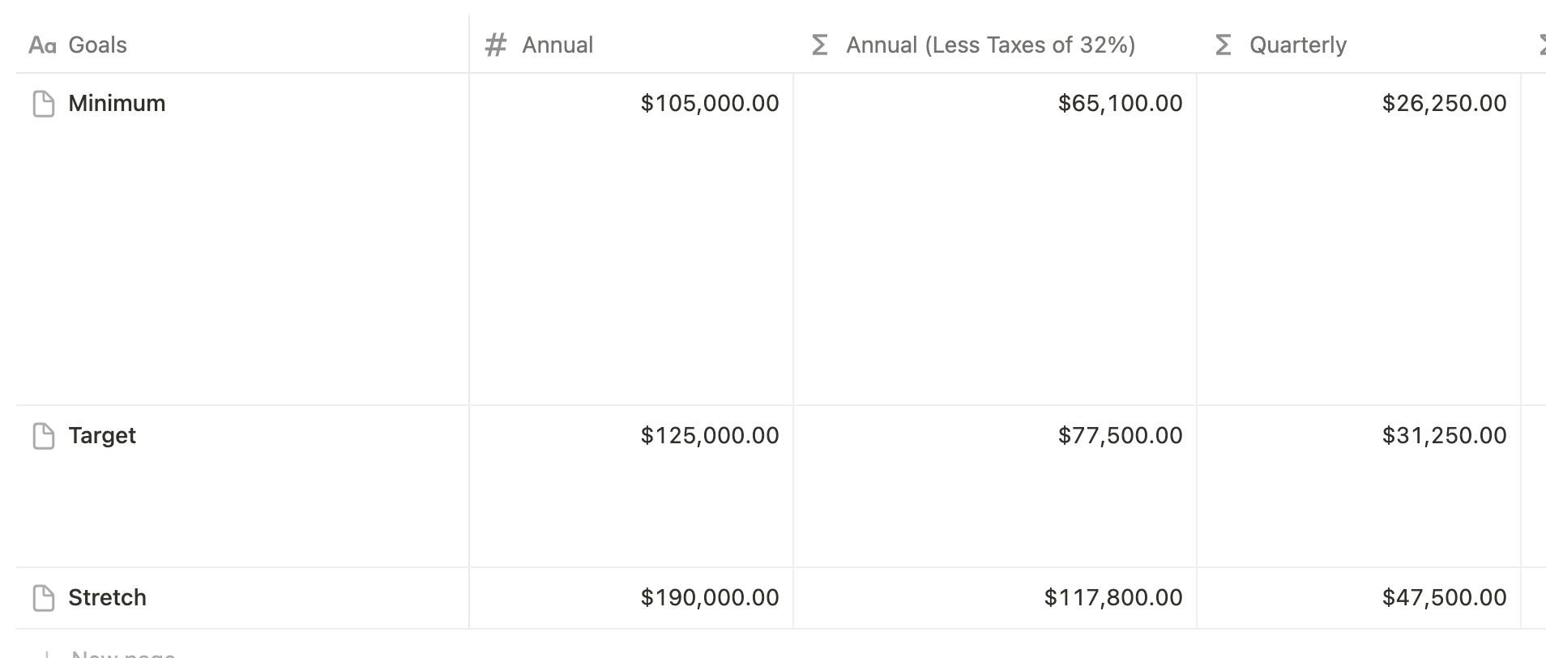Click the page icon beside Stretch

[x=43, y=598]
